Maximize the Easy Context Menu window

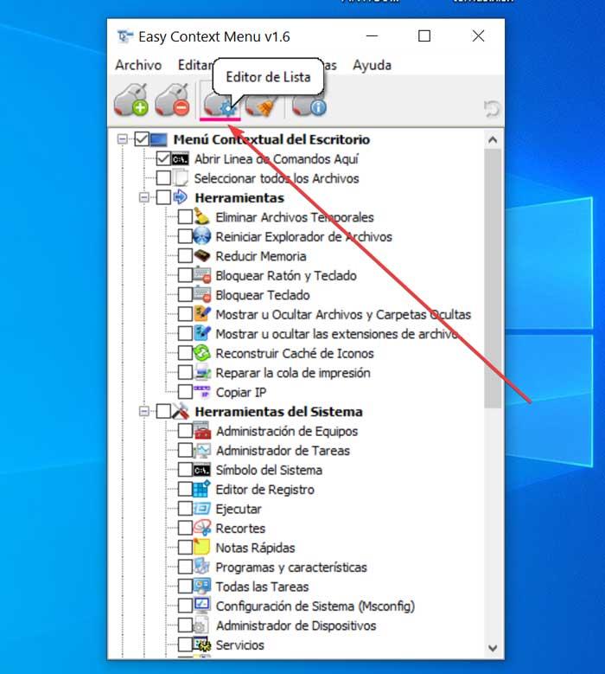point(424,36)
